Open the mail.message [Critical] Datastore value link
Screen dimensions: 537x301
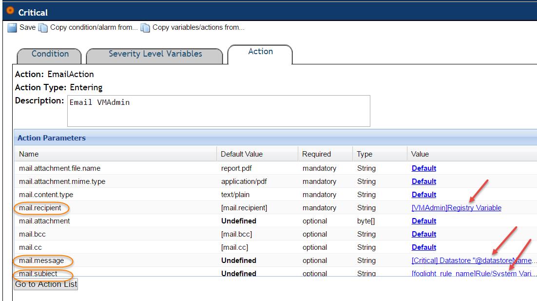(x=473, y=261)
